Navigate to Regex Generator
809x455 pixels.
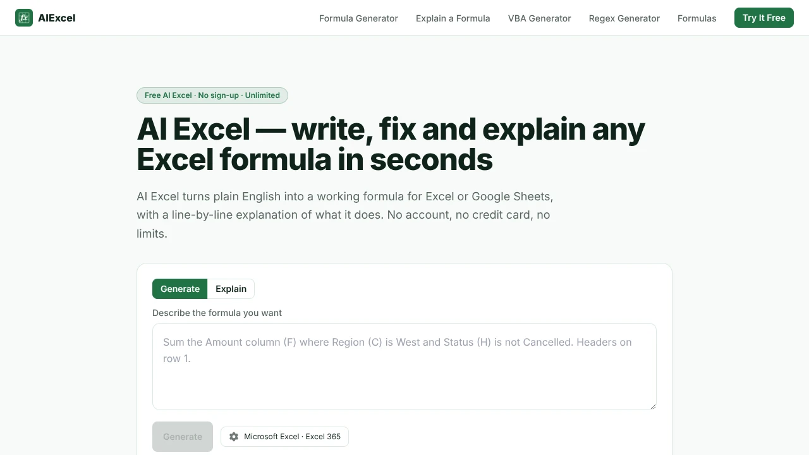[624, 18]
